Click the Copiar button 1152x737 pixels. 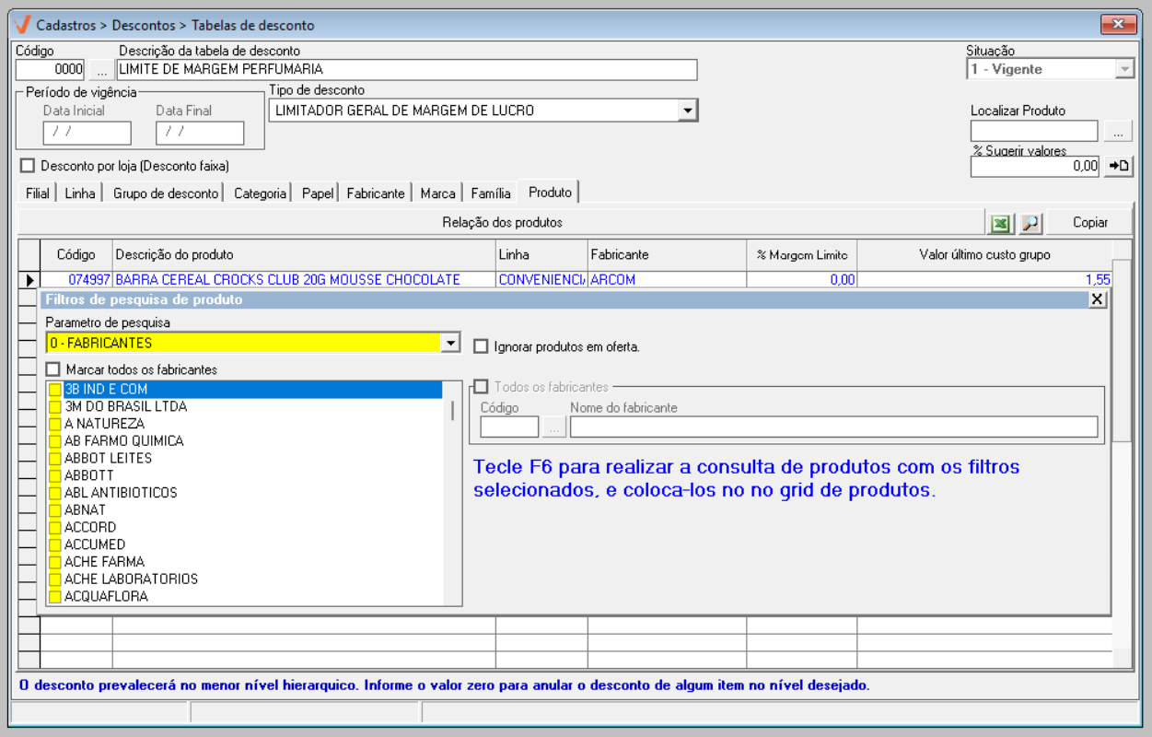[x=1089, y=223]
